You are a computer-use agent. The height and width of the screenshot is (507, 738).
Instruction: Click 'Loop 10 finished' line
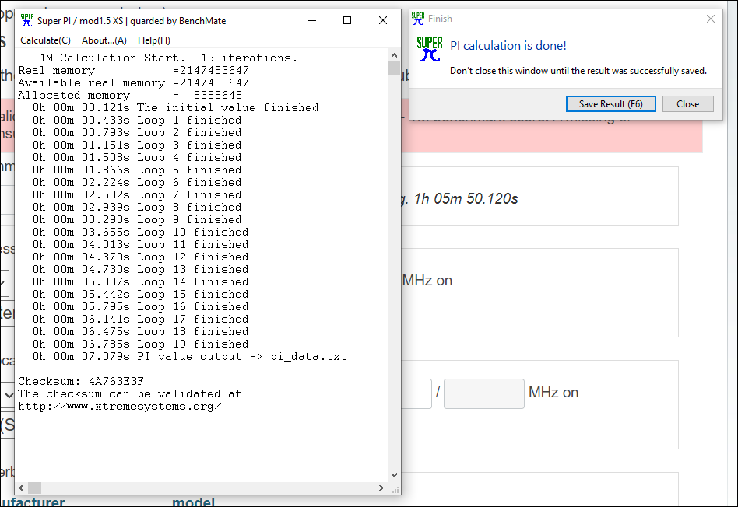tap(140, 233)
